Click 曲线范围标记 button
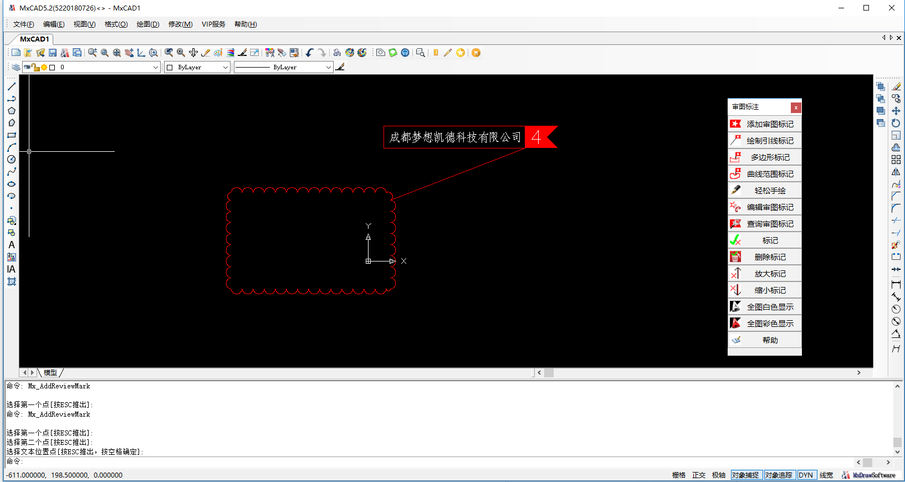The image size is (905, 482). click(x=765, y=174)
